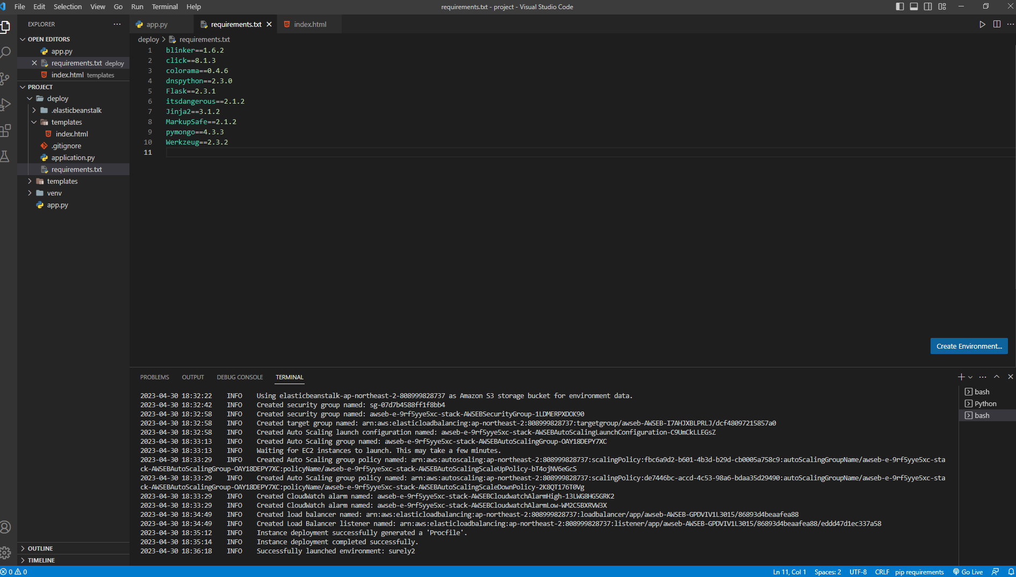The width and height of the screenshot is (1016, 577).
Task: Click the New Terminal plus icon
Action: (x=961, y=377)
